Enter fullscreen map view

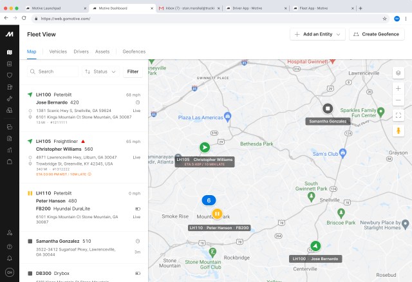point(398,115)
